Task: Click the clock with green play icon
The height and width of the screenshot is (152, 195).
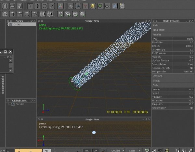Action: (75, 14)
